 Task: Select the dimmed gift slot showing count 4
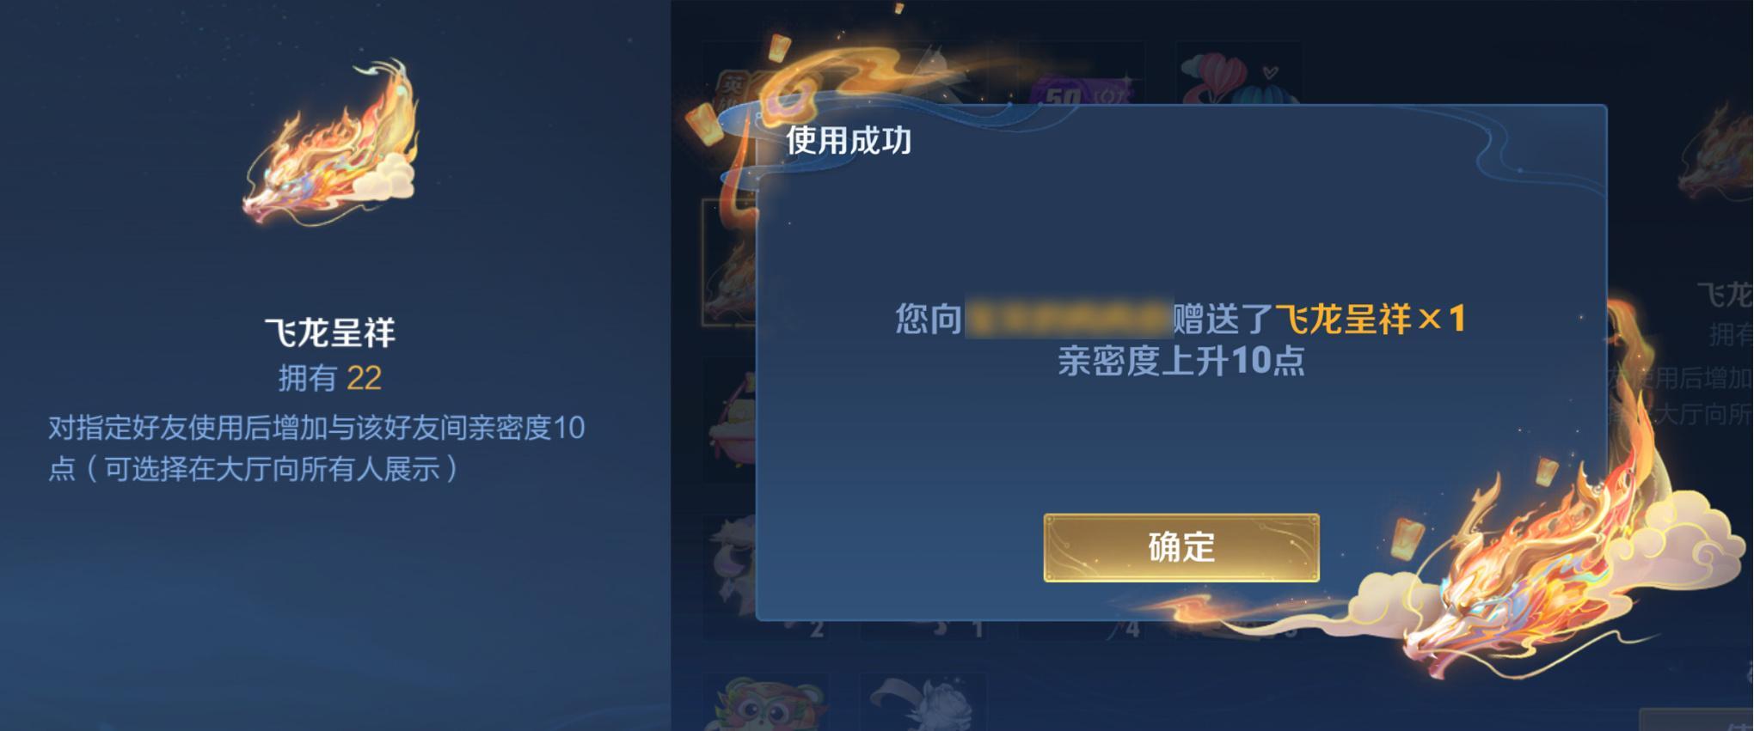coord(1081,630)
